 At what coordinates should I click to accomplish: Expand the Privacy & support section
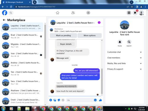125,69
